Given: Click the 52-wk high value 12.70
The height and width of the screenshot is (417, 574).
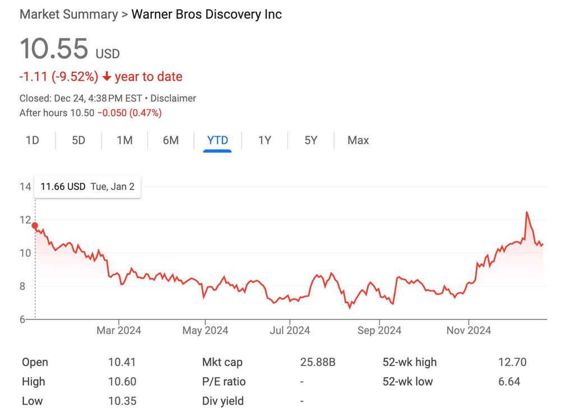Looking at the screenshot, I should [x=512, y=362].
